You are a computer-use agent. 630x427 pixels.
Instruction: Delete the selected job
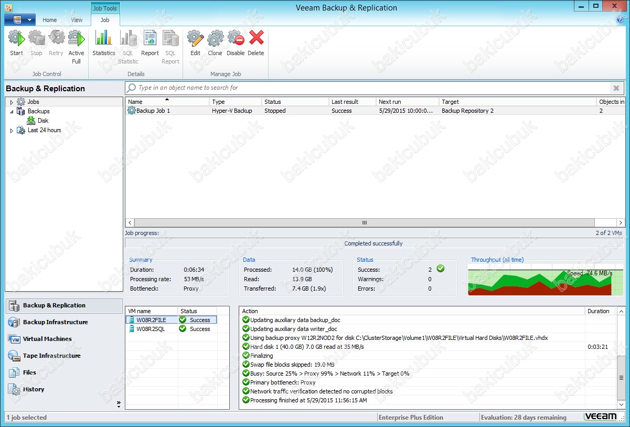256,43
